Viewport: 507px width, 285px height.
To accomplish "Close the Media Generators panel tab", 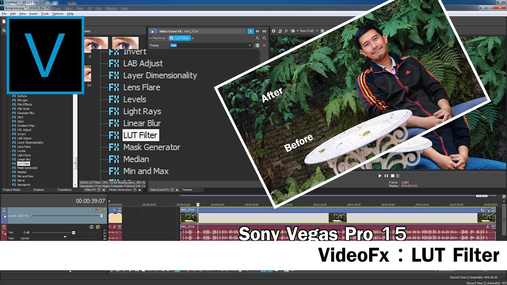I will (x=140, y=190).
